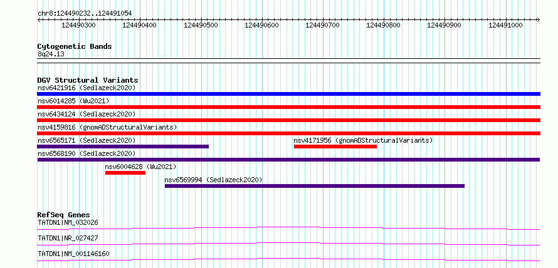
Task: Click the DGV Structural Variants track title
Action: coord(88,80)
